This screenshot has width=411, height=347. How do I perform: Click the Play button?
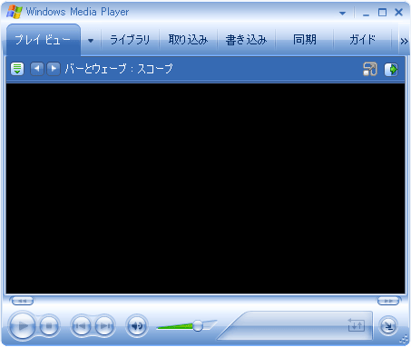[23, 326]
